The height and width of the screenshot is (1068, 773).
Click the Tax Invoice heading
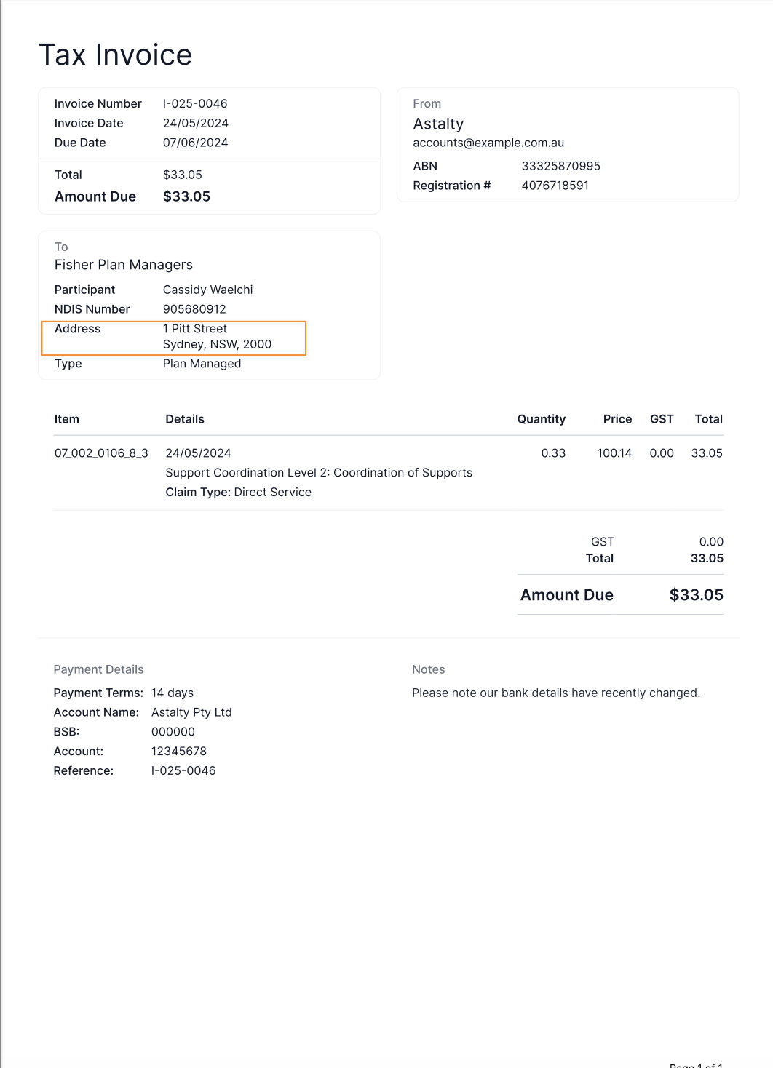click(115, 55)
